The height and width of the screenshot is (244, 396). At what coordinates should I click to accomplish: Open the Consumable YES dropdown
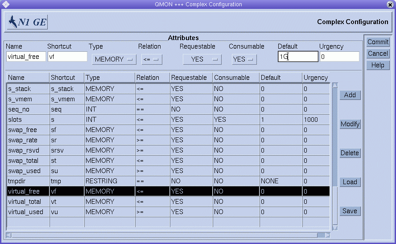tap(244, 59)
